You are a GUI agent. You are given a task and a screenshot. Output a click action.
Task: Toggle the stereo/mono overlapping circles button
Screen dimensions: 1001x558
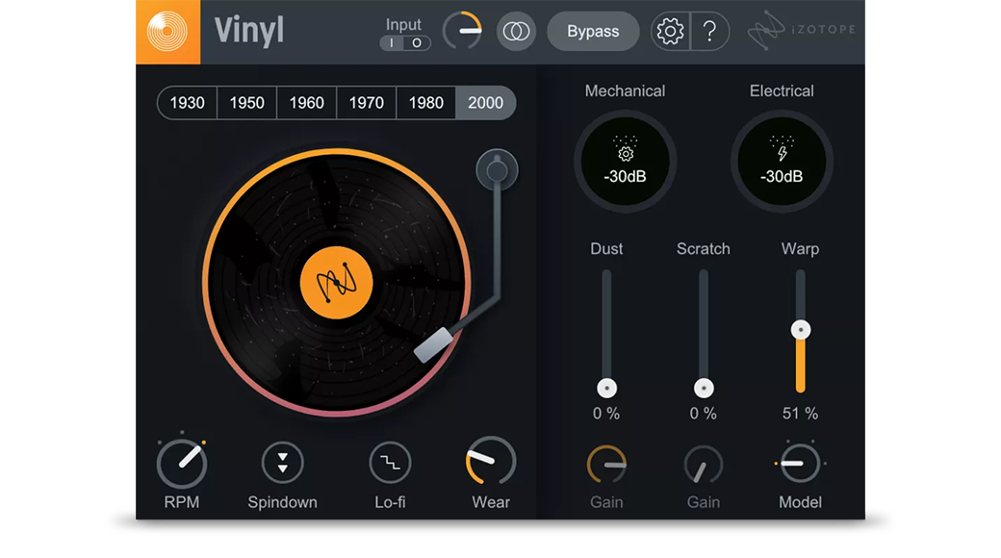[x=516, y=32]
